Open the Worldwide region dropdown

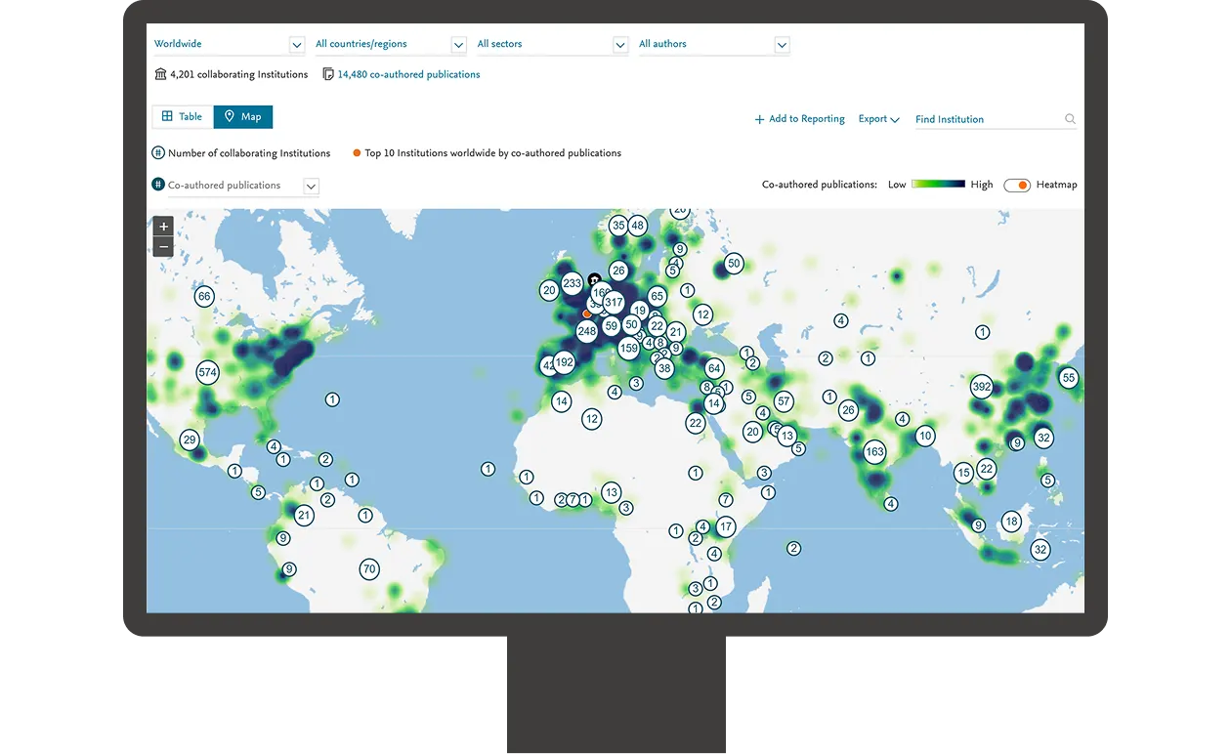[297, 45]
